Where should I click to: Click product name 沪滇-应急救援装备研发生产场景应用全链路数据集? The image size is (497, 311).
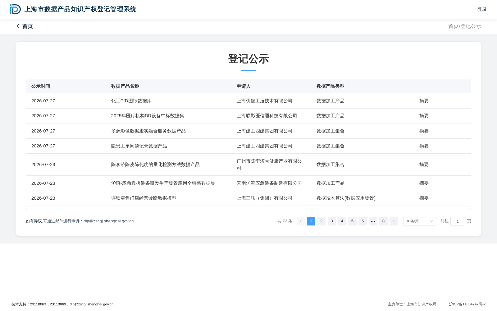point(163,183)
